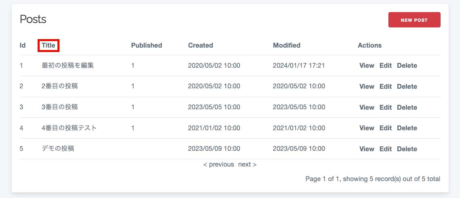Delete the post 最初の投稿を編集

pos(407,65)
